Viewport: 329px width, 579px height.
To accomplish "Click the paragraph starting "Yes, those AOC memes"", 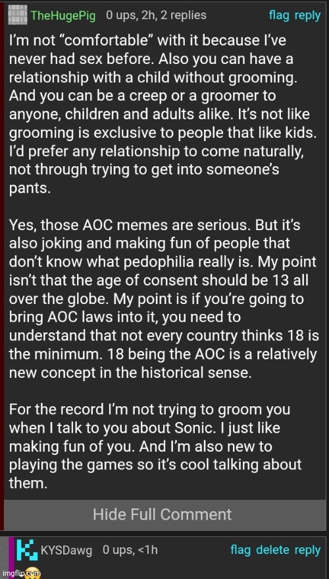I will pos(163,299).
